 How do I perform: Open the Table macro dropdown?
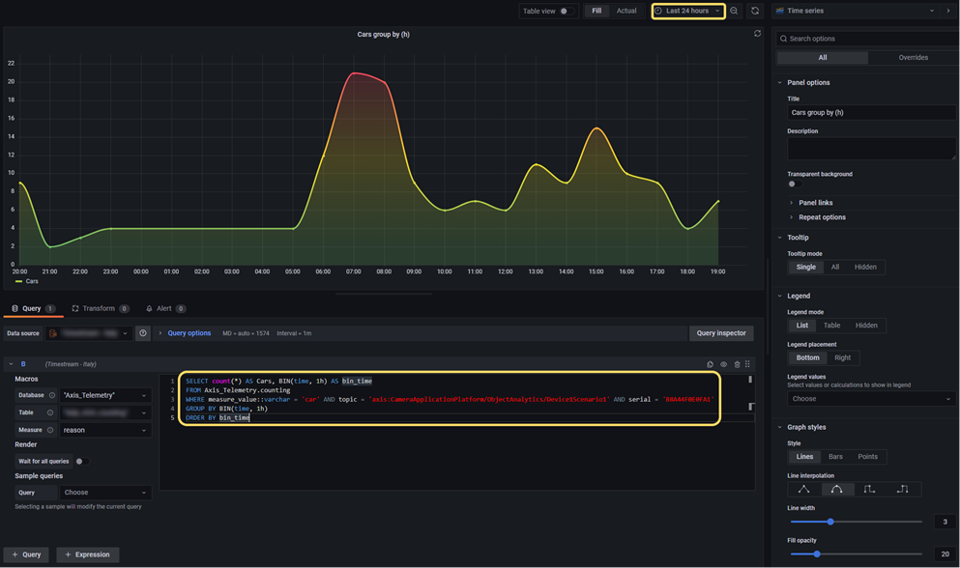click(x=104, y=412)
